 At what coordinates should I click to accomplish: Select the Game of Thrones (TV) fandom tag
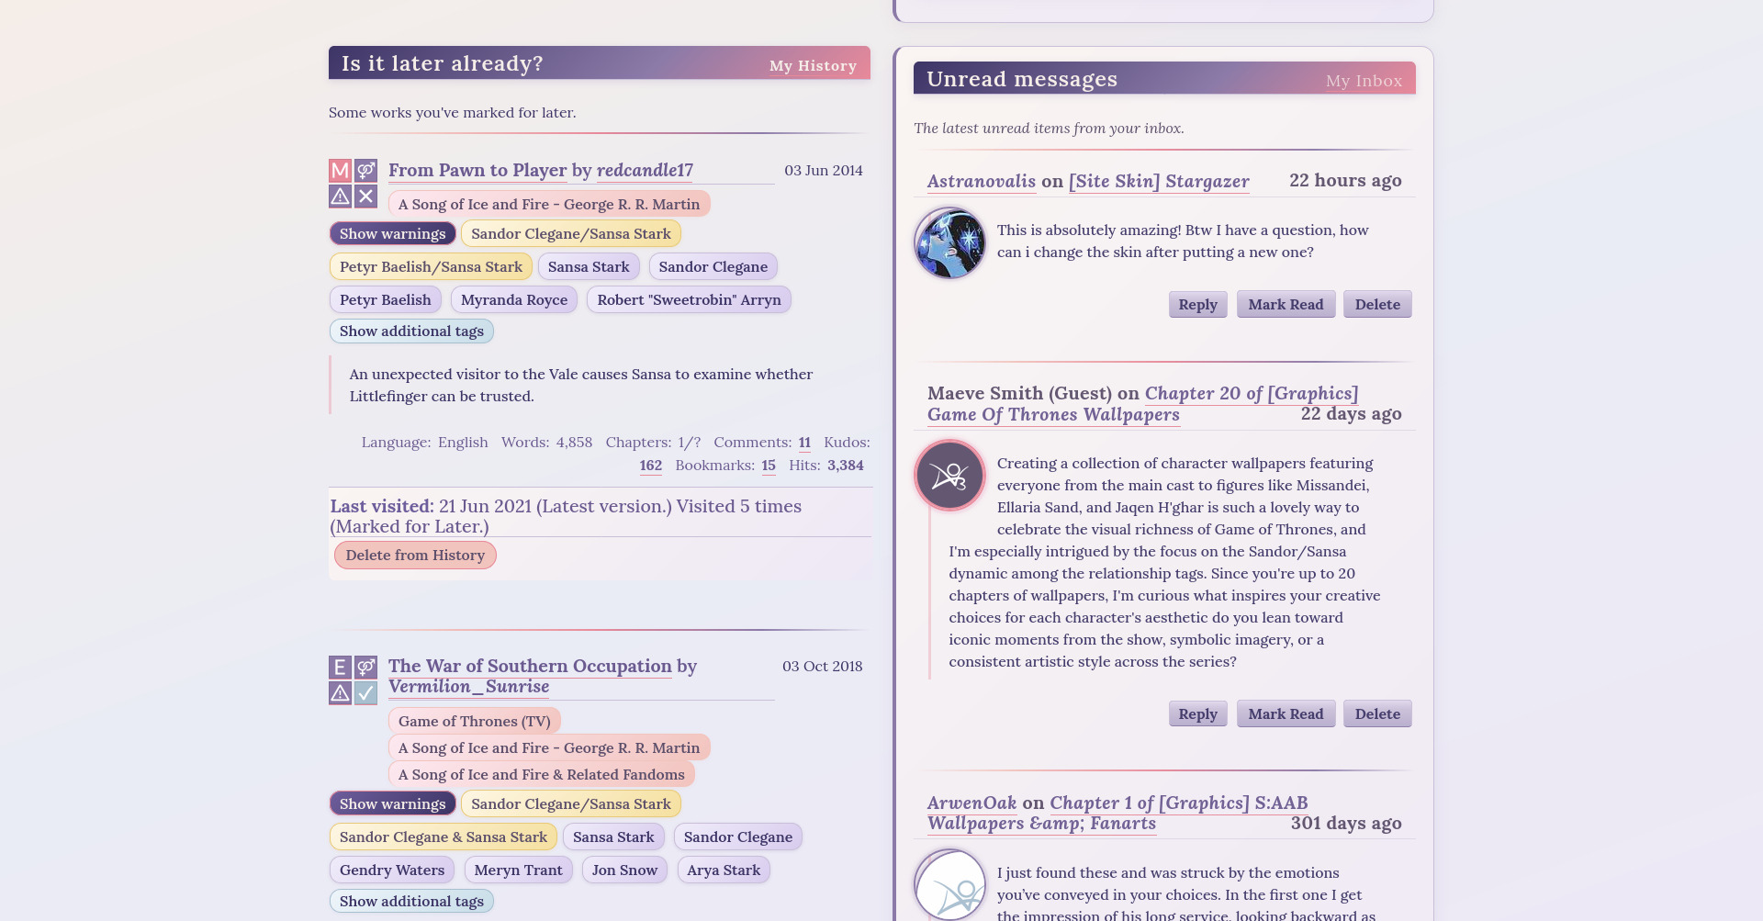click(475, 721)
